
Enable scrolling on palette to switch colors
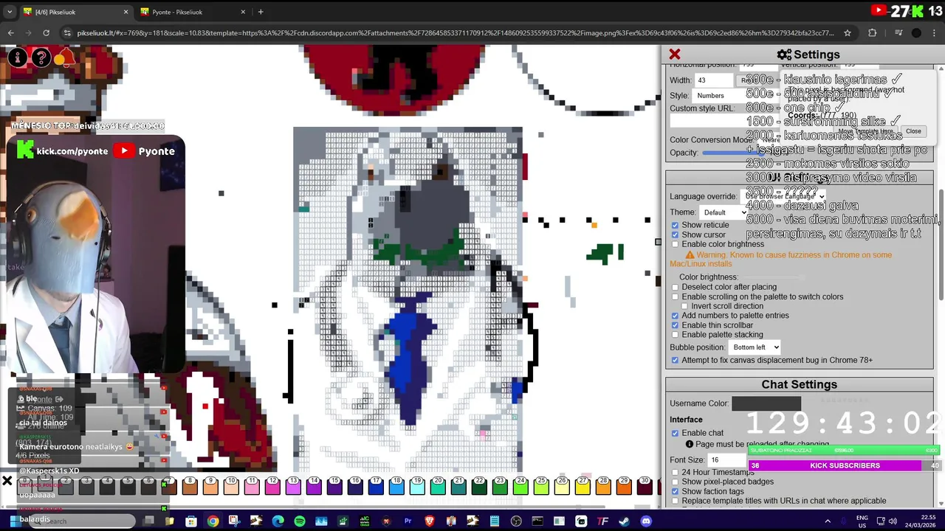(675, 296)
